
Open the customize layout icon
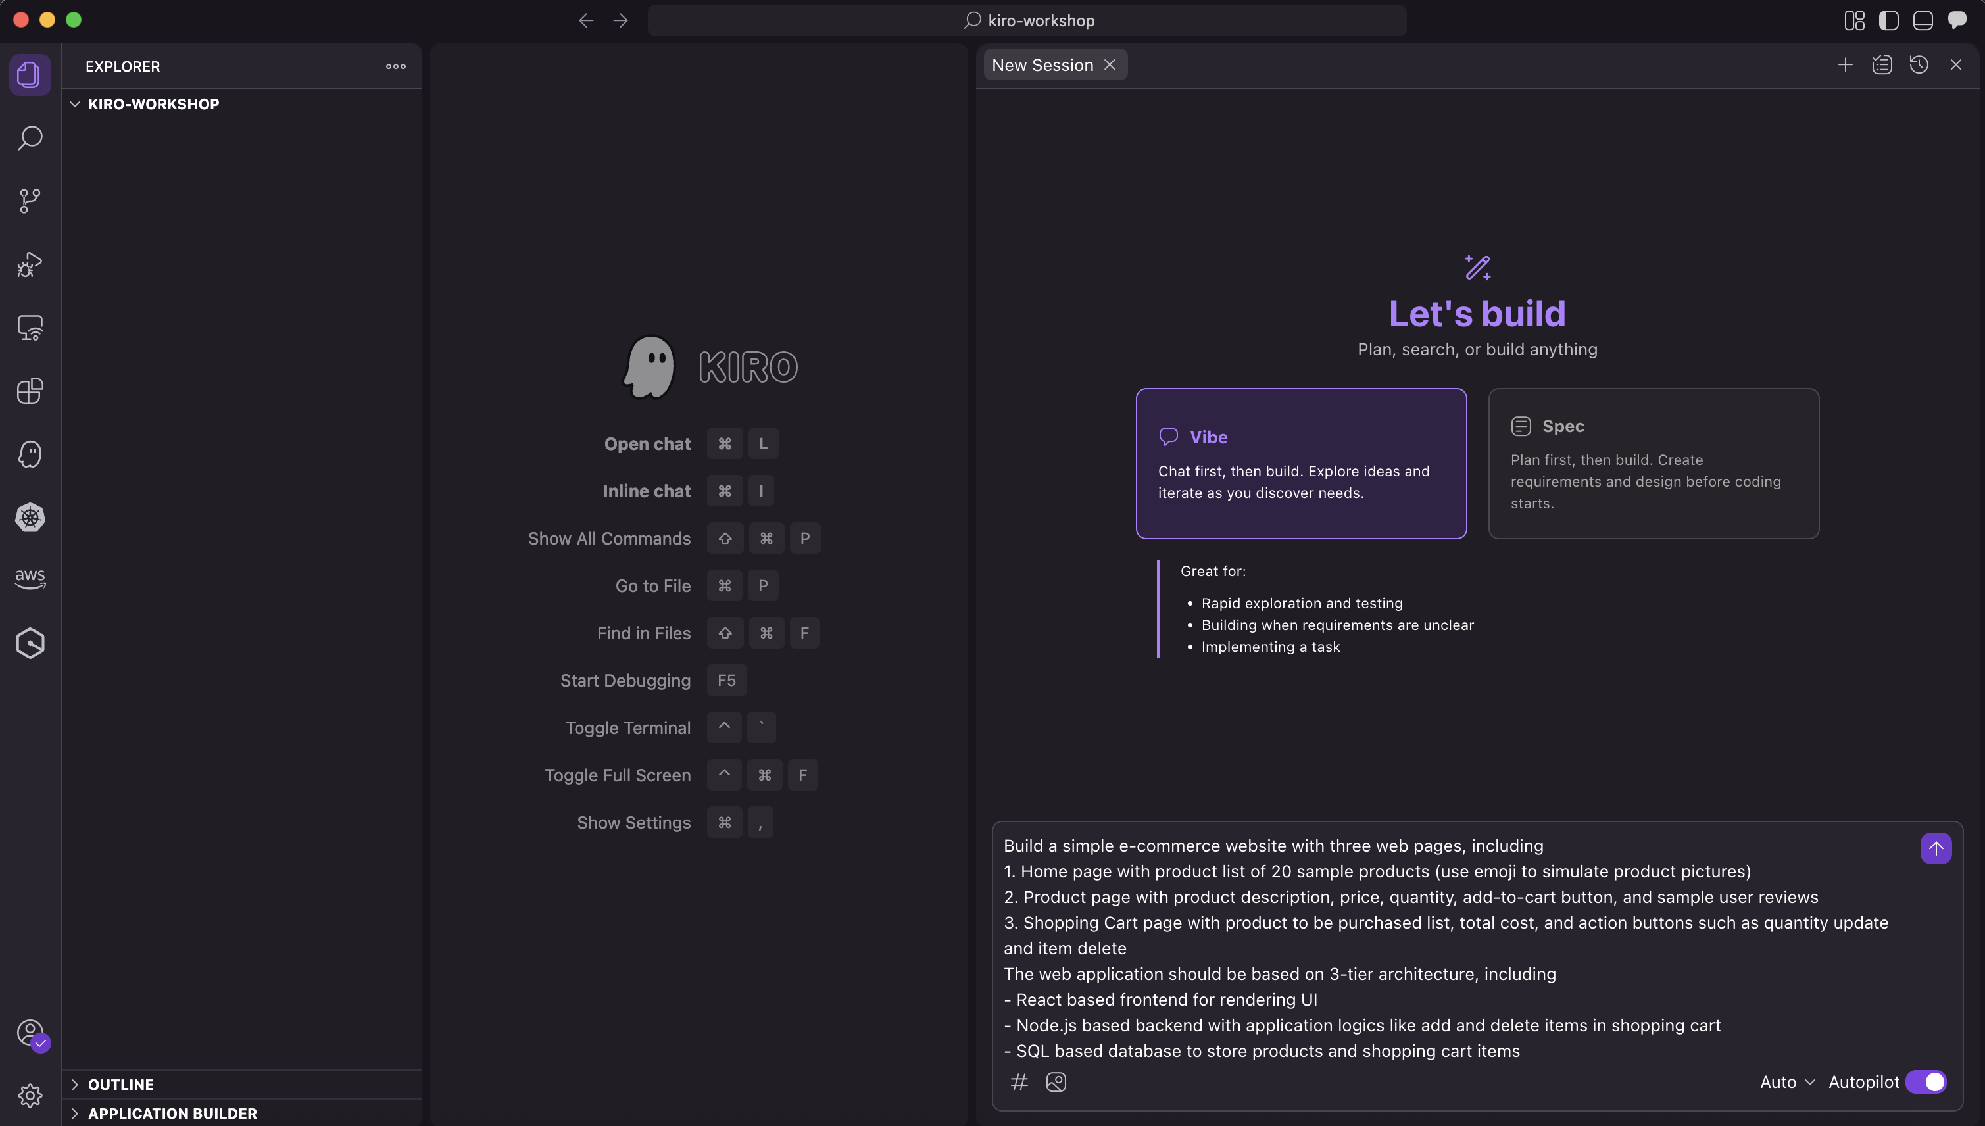point(1854,20)
